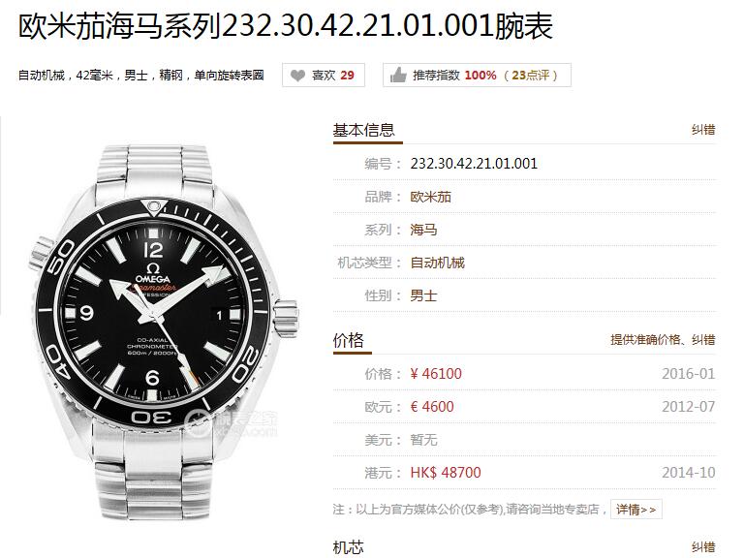Click the 喜欢 29 like button
Screen dimensions: 744x558
click(324, 75)
